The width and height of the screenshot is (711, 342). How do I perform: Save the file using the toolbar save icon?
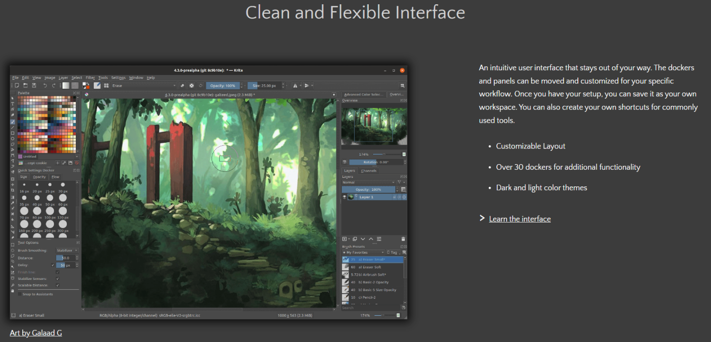point(34,85)
